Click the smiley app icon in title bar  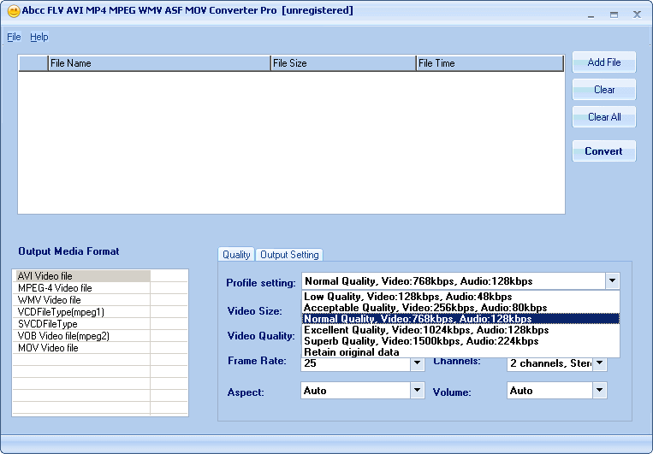[x=14, y=12]
